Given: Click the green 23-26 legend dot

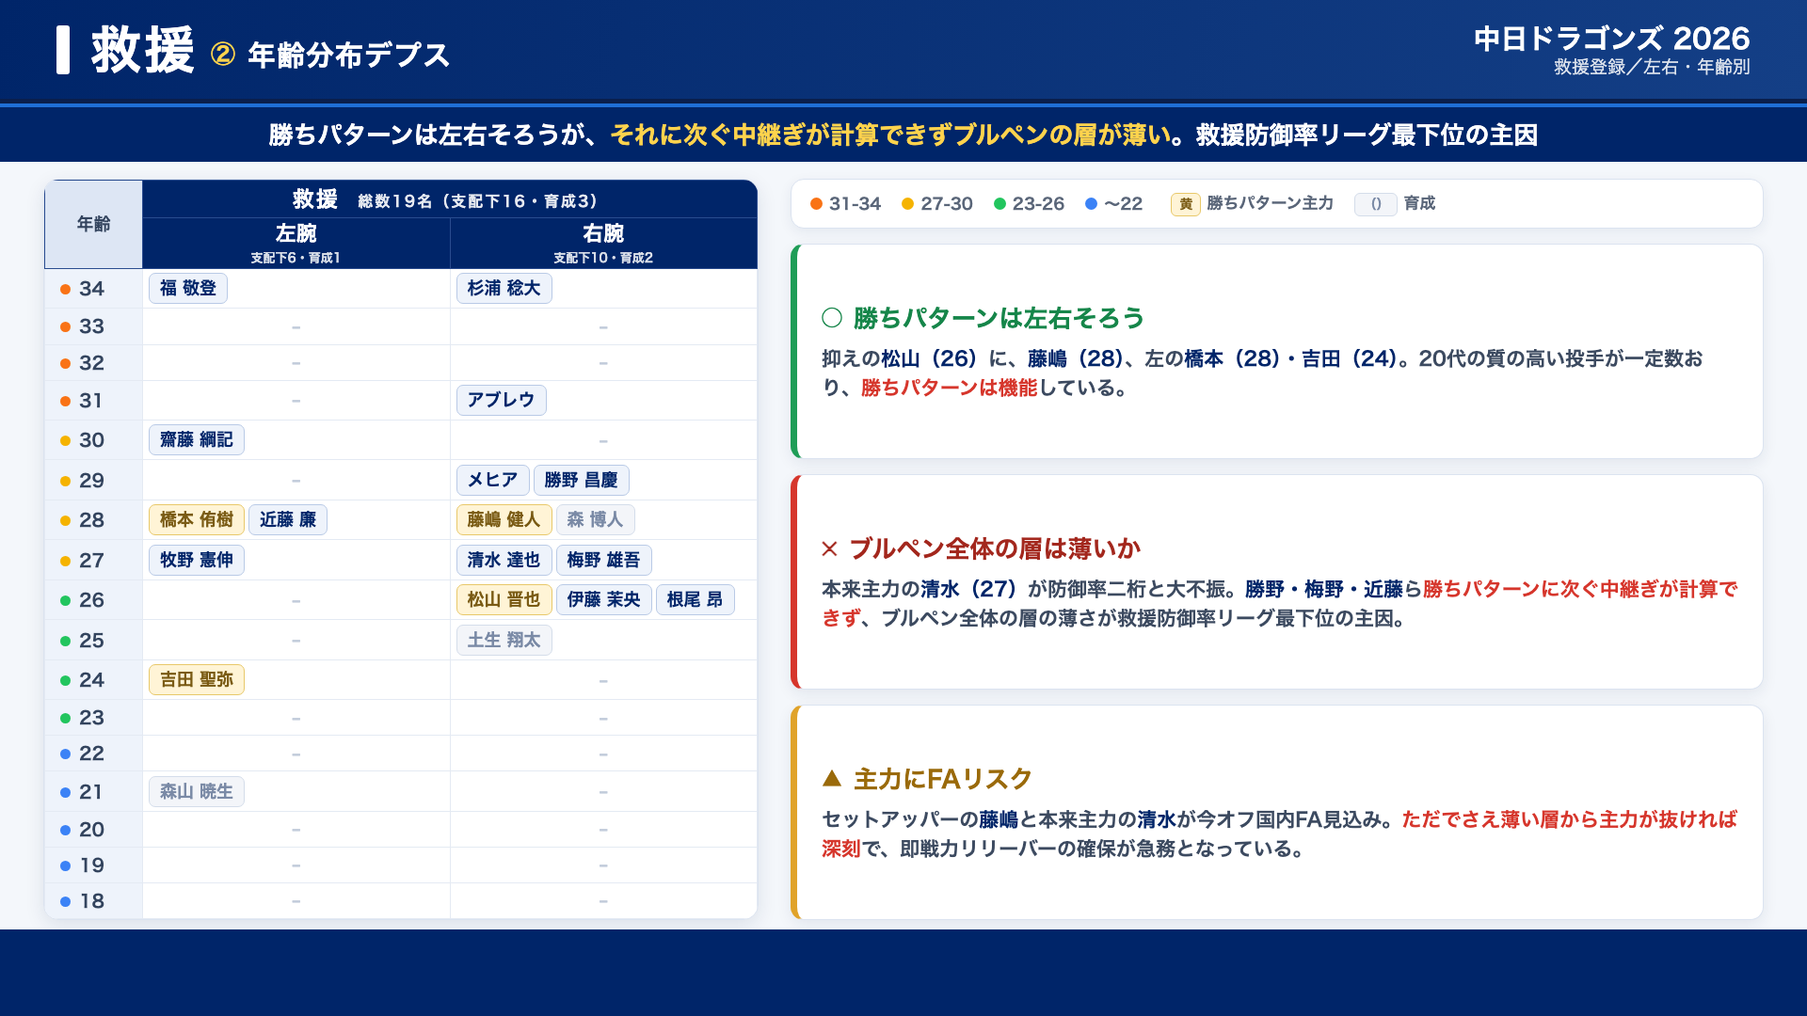Looking at the screenshot, I should tap(999, 204).
